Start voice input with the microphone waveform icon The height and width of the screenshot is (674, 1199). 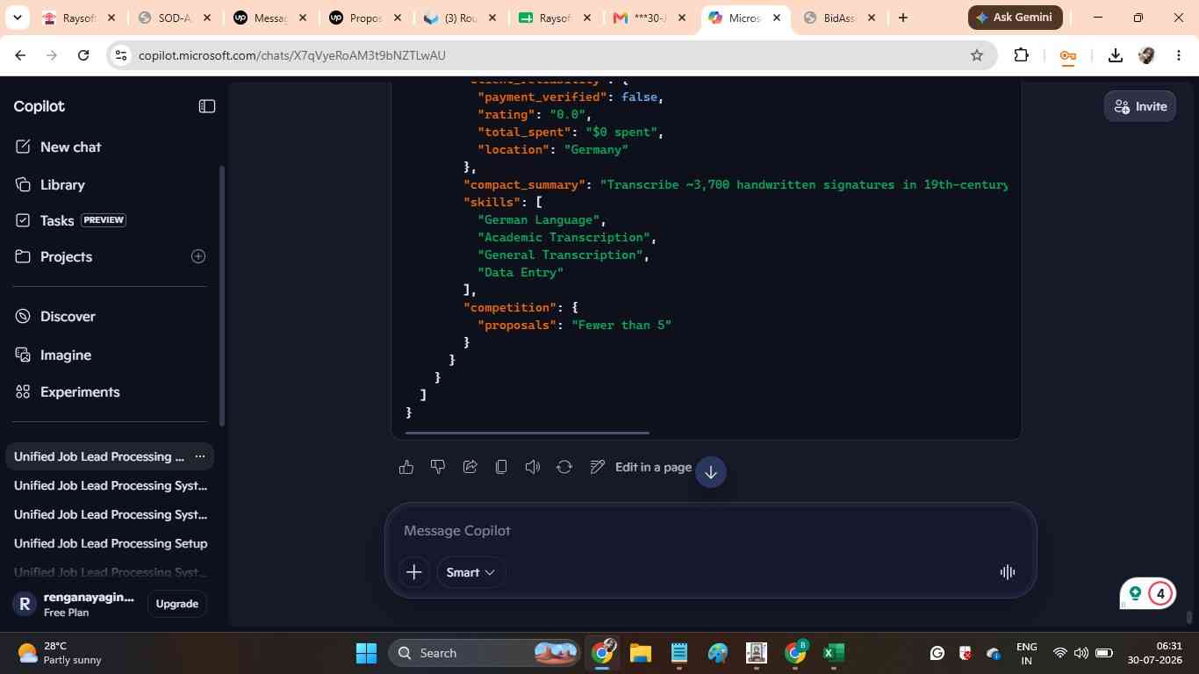(1008, 572)
